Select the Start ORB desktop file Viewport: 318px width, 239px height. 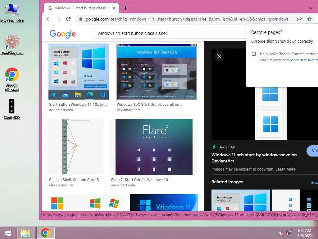[x=12, y=109]
